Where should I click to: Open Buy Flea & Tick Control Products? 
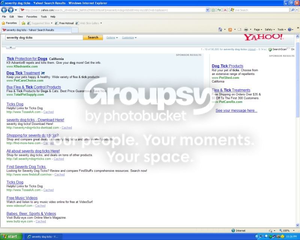click(x=34, y=87)
